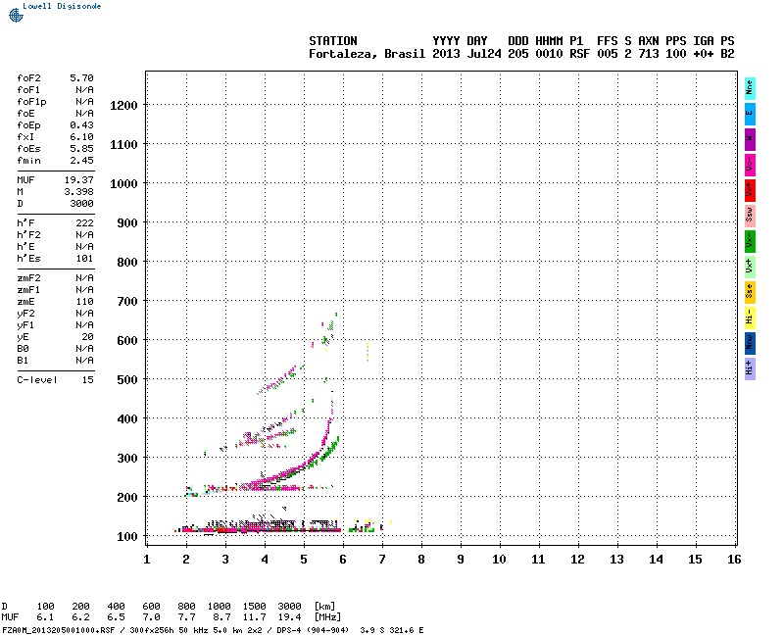The image size is (784, 637).
Task: Open the Lowell Digisonde title text
Action: click(x=62, y=6)
